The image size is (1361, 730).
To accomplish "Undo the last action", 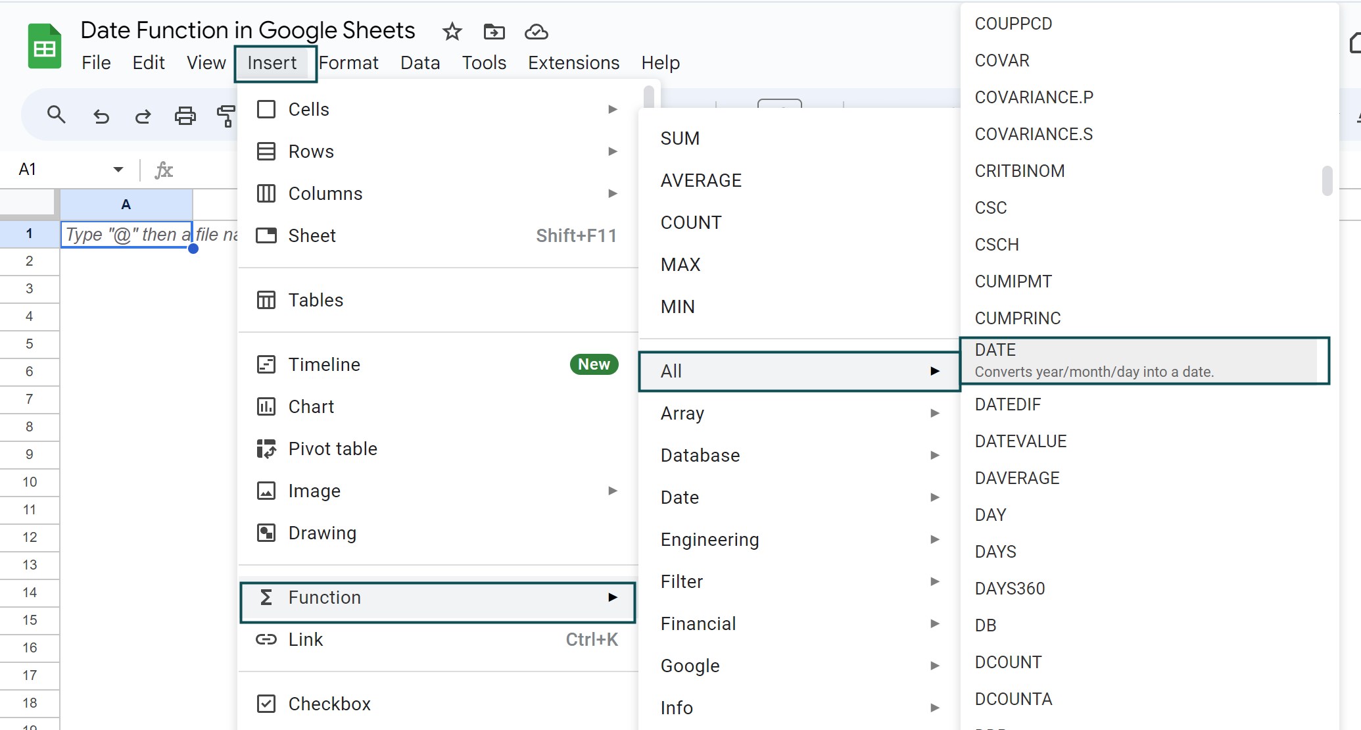I will tap(101, 116).
